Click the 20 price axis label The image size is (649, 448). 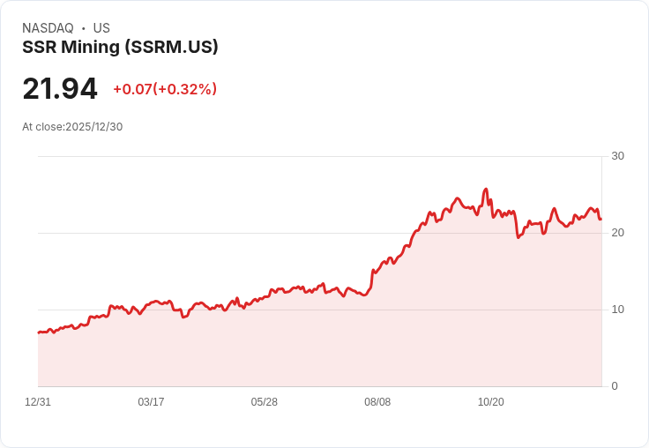(x=617, y=233)
